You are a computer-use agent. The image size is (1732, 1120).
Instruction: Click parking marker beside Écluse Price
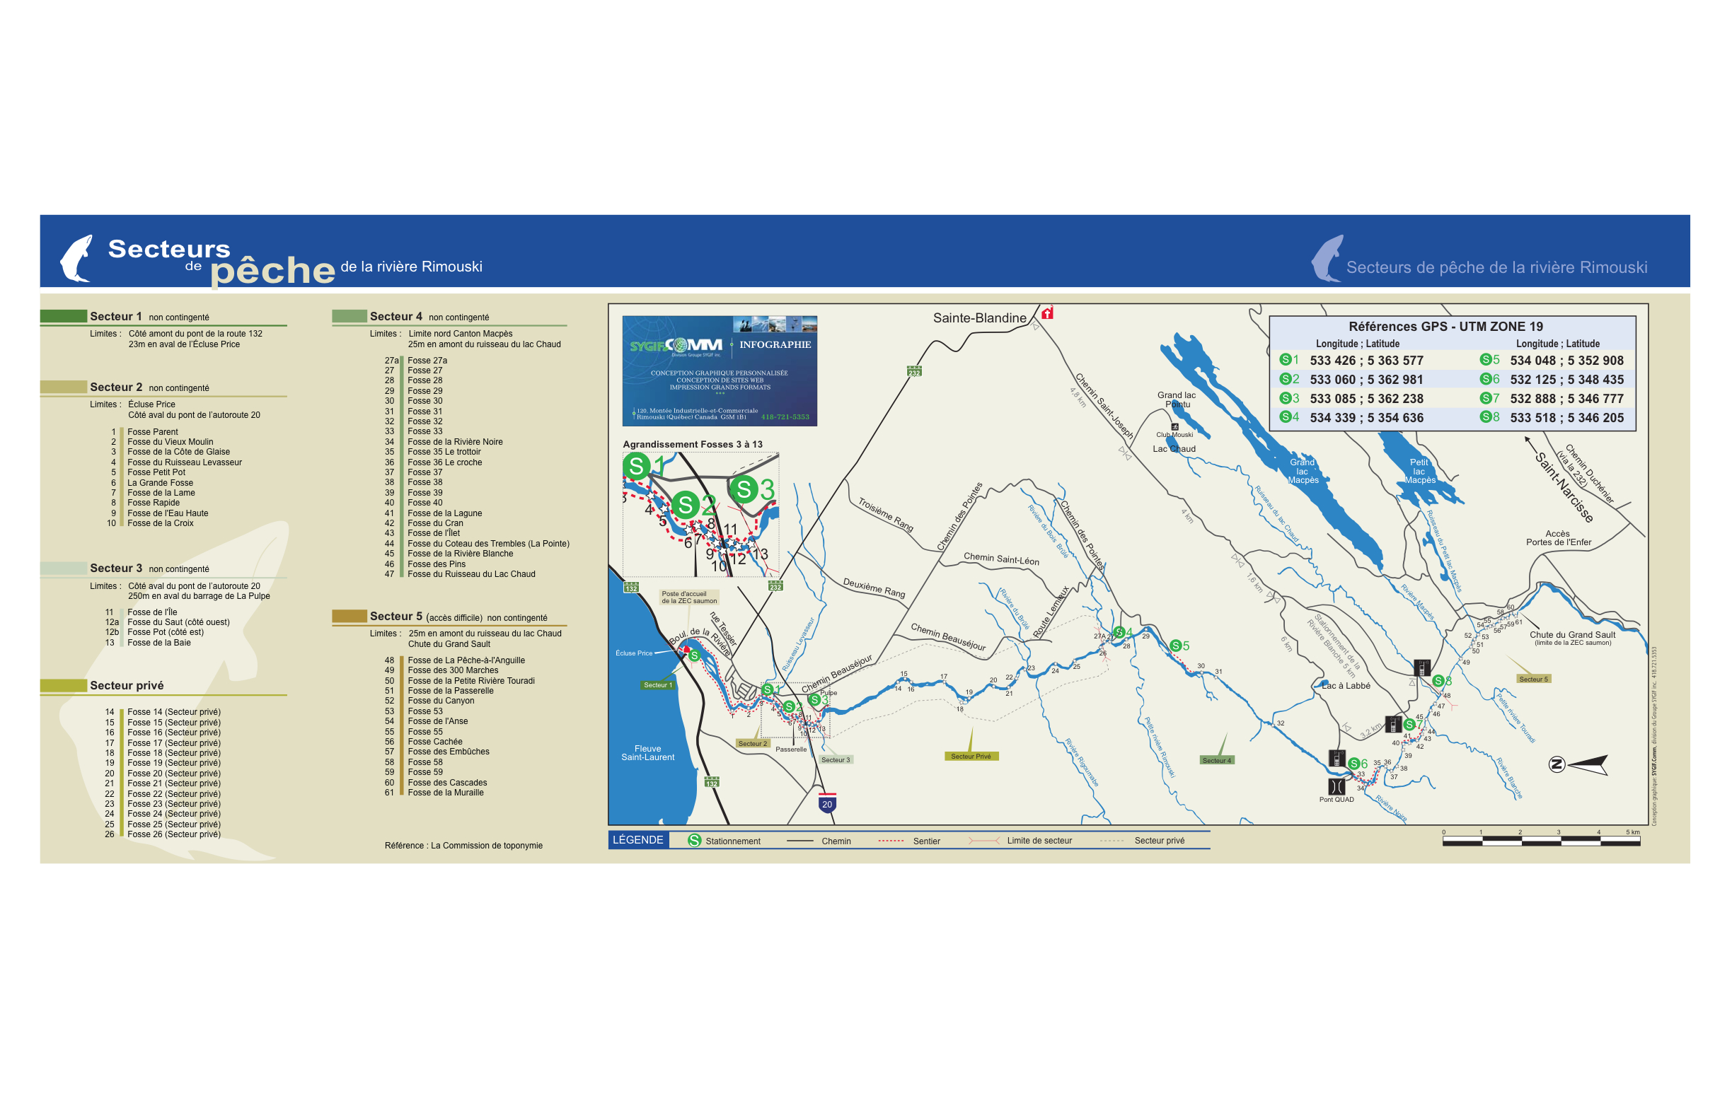coord(694,656)
